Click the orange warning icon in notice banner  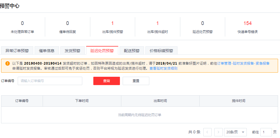(x=7, y=63)
